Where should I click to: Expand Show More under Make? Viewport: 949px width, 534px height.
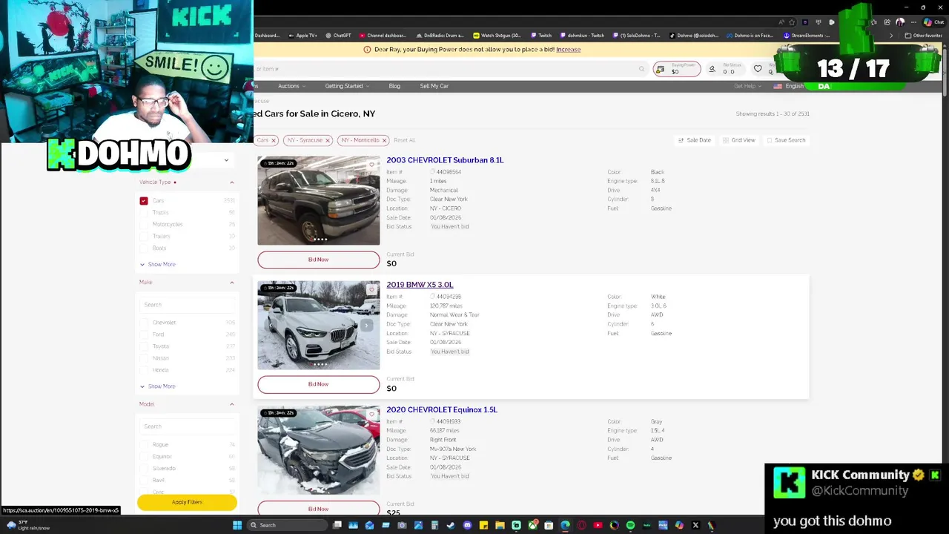pos(158,386)
